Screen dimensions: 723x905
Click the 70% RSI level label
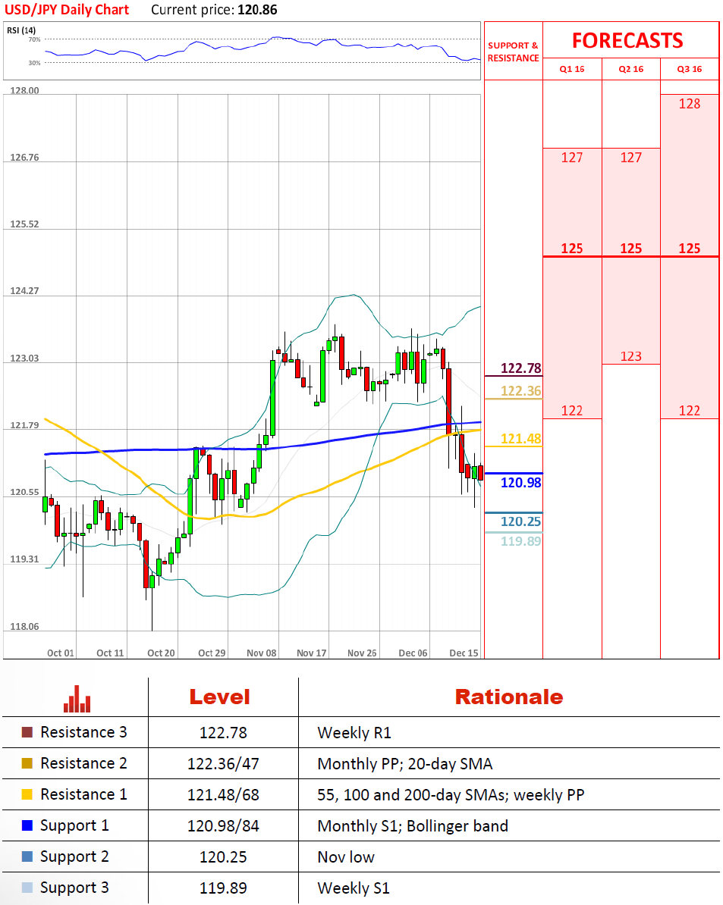[x=35, y=39]
